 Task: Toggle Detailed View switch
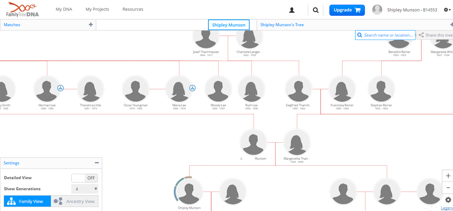tap(85, 178)
